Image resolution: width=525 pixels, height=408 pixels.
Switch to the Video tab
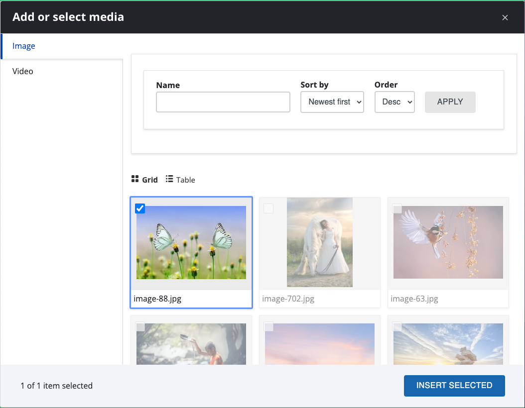coord(23,71)
